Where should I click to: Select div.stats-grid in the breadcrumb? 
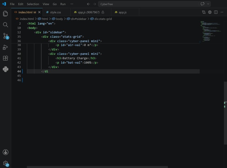101,19
